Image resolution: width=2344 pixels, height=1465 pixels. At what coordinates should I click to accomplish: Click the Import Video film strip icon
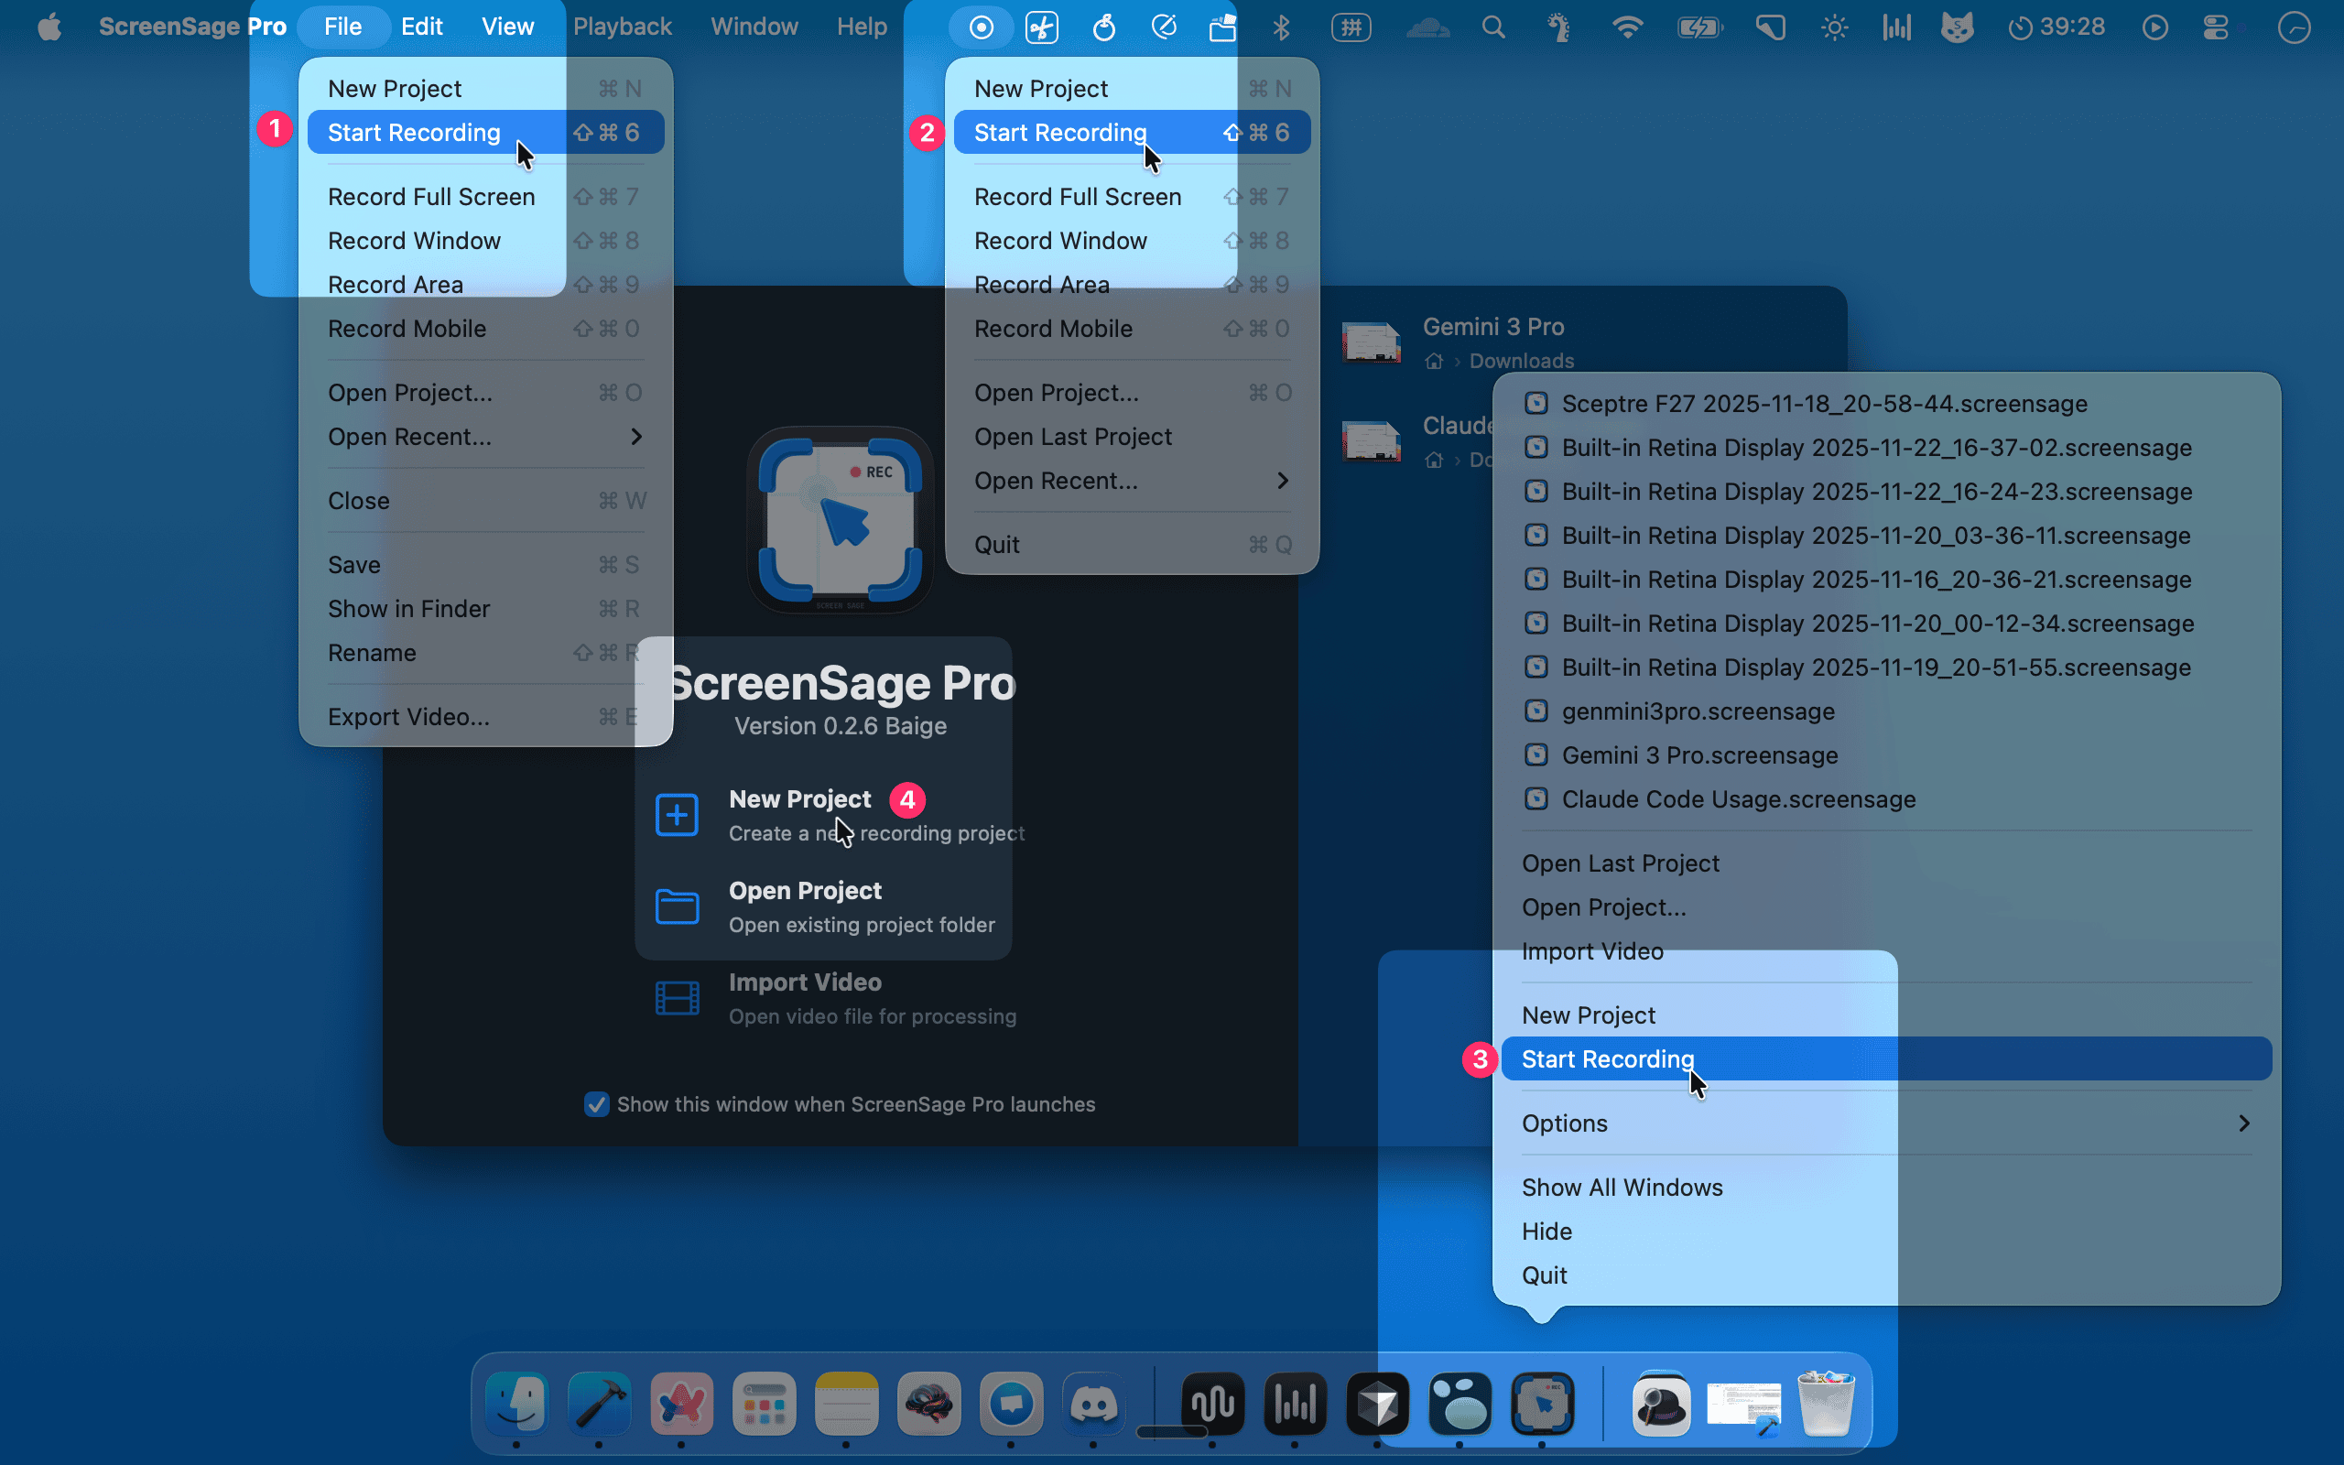coord(677,998)
